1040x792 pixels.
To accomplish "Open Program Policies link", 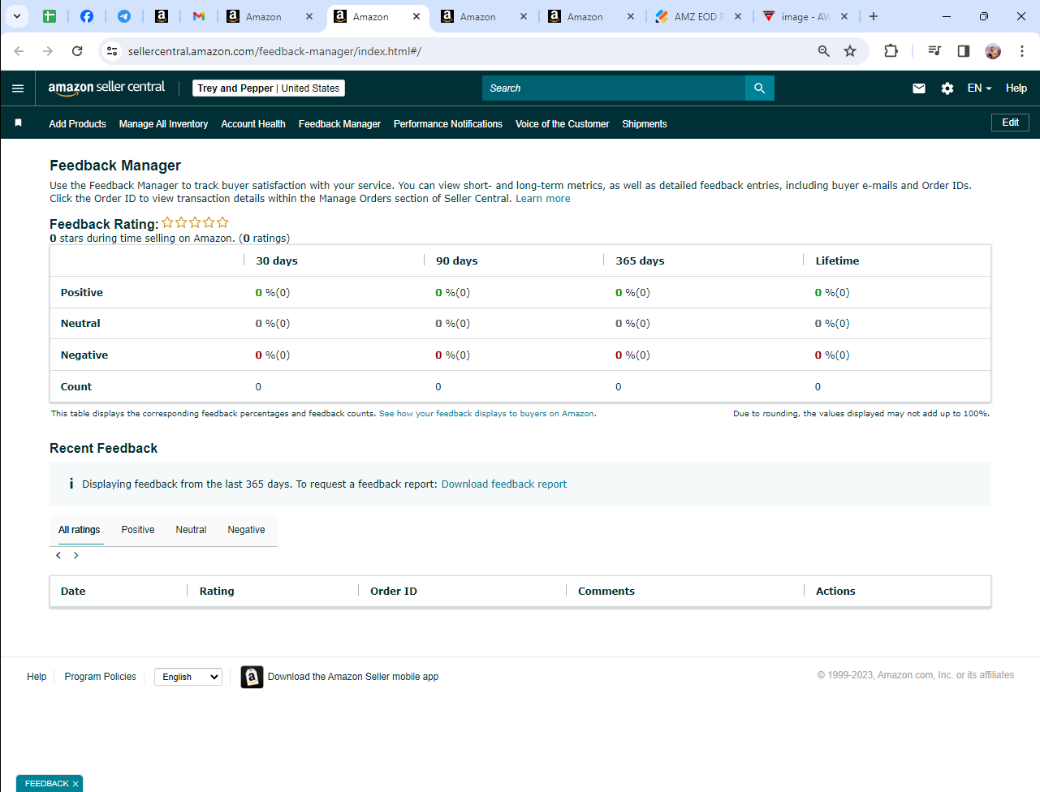I will [101, 677].
